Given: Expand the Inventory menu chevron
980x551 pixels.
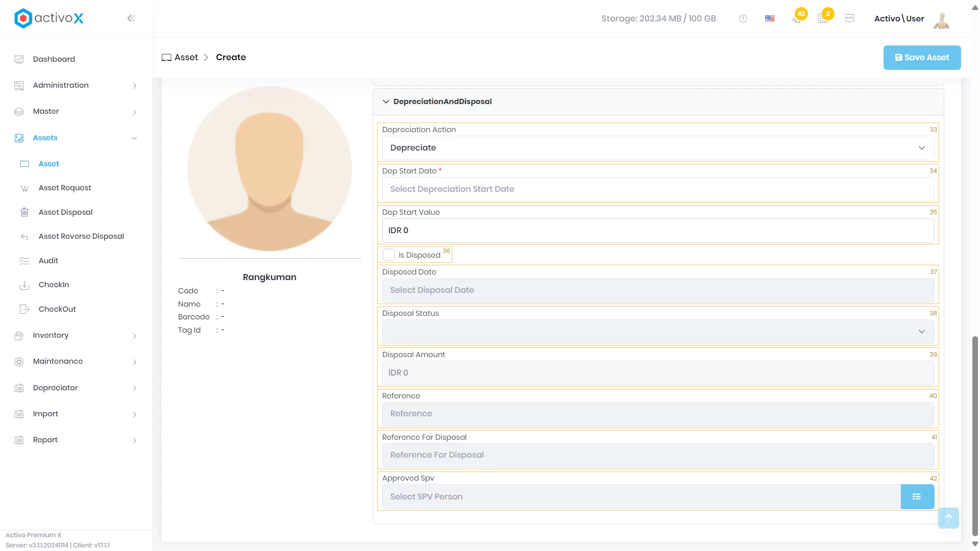Looking at the screenshot, I should click(x=134, y=336).
